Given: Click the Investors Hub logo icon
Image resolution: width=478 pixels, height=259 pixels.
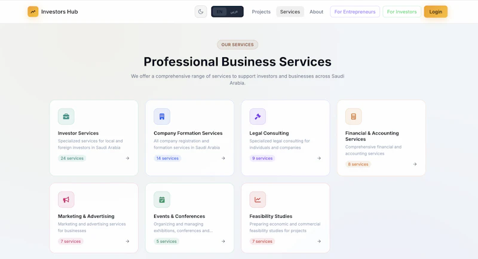Looking at the screenshot, I should click(33, 11).
